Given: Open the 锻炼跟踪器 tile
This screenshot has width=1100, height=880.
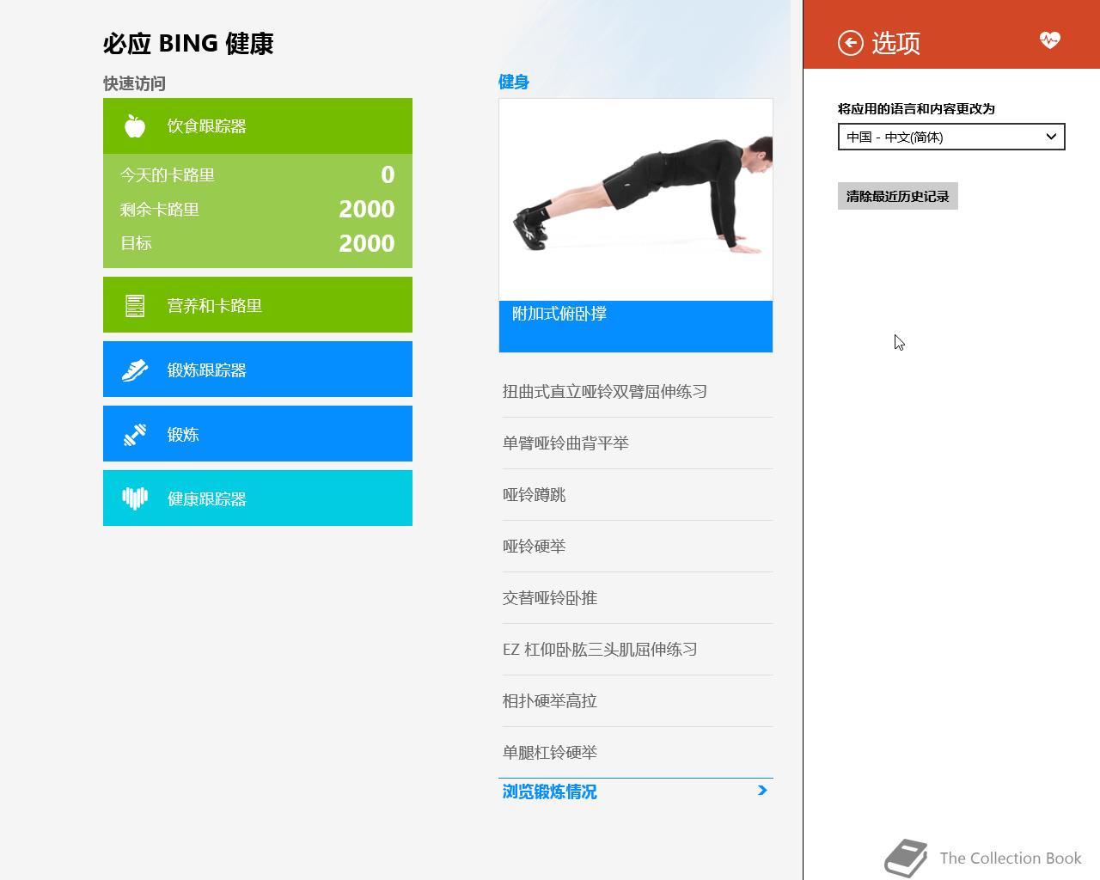Looking at the screenshot, I should [258, 370].
